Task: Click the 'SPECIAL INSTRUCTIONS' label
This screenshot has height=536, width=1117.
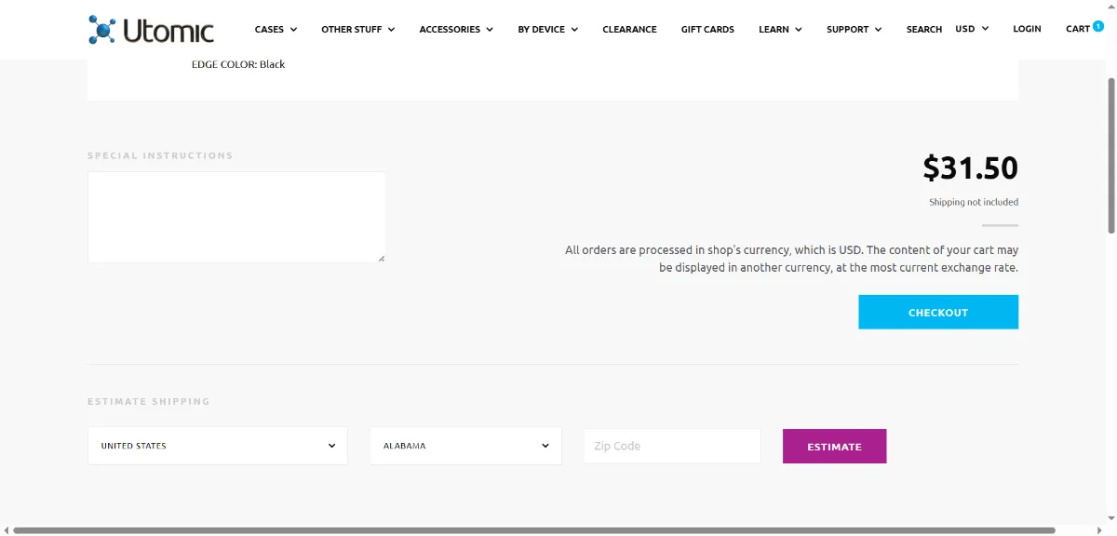Action: [160, 155]
